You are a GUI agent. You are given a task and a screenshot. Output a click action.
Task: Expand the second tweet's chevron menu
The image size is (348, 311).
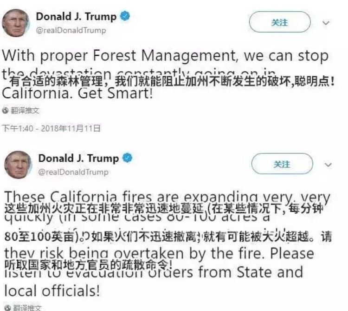[328, 165]
